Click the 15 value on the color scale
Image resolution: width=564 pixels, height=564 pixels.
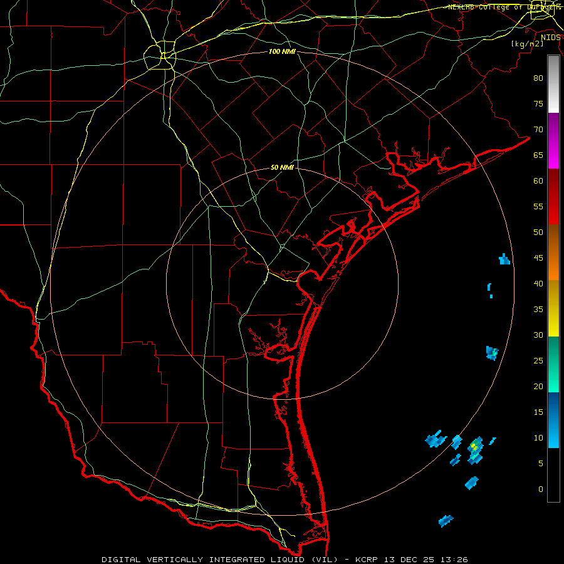pyautogui.click(x=538, y=412)
